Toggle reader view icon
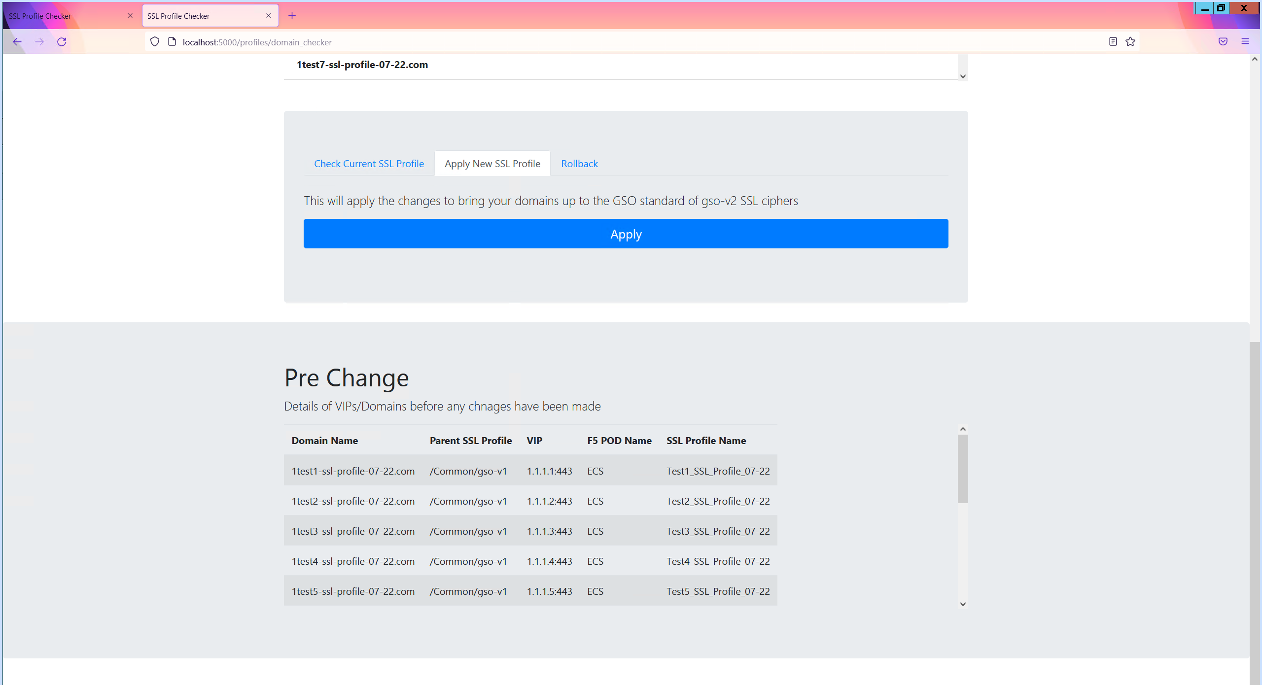The width and height of the screenshot is (1262, 685). click(x=1113, y=42)
